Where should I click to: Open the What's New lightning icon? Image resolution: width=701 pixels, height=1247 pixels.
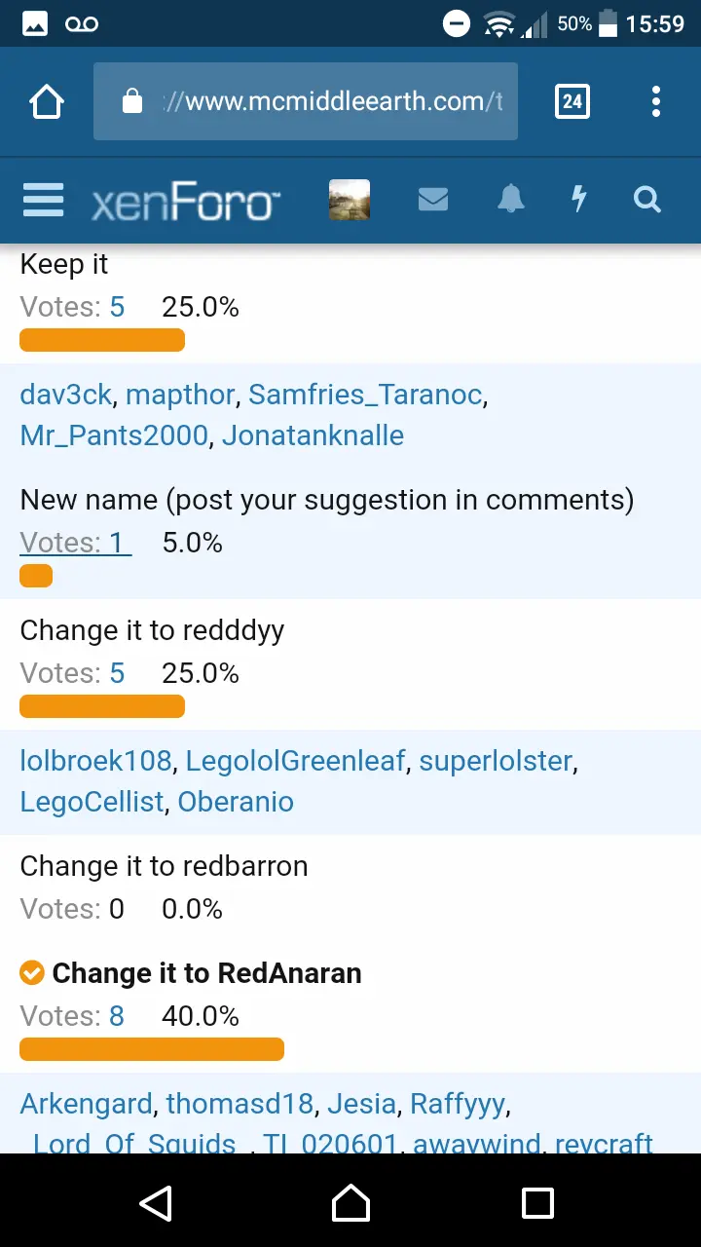click(x=579, y=200)
